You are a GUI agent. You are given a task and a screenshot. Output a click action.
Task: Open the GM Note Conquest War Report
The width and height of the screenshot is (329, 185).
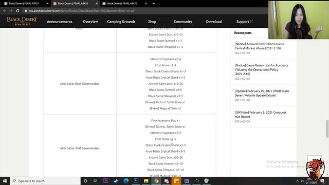[261, 114]
